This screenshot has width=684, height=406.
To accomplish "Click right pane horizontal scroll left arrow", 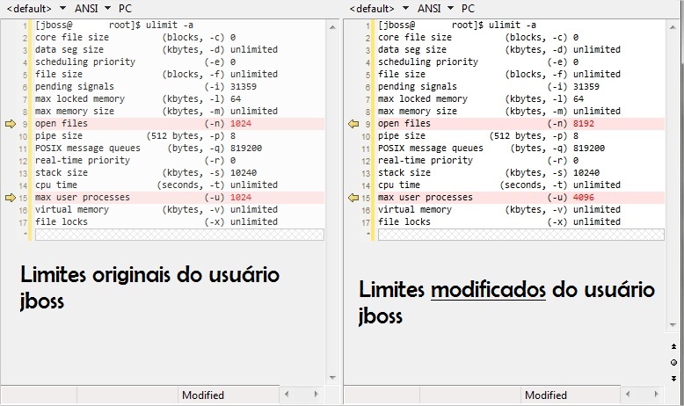I will [x=628, y=395].
